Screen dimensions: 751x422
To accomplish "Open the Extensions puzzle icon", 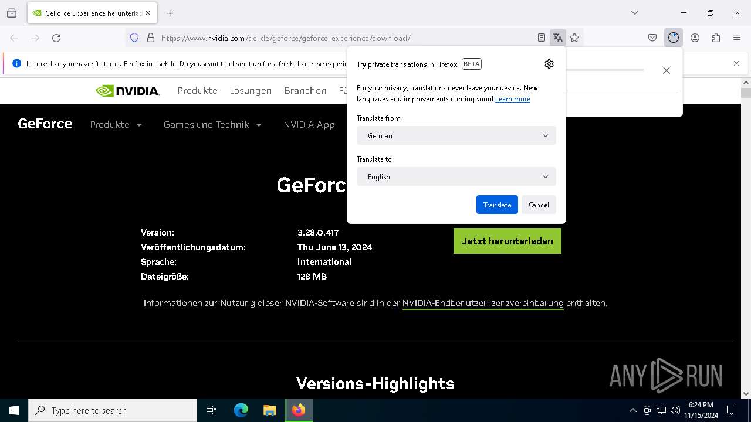I will pyautogui.click(x=716, y=38).
